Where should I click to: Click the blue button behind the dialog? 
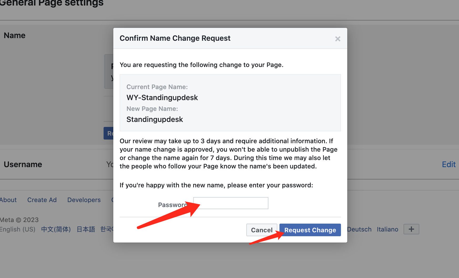109,133
